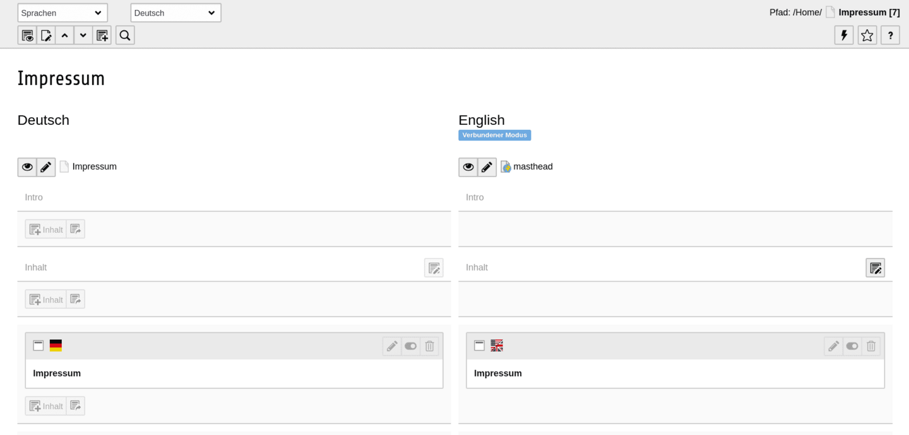Edit English masthead page with pencil icon
This screenshot has height=435, width=909.
pyautogui.click(x=487, y=167)
